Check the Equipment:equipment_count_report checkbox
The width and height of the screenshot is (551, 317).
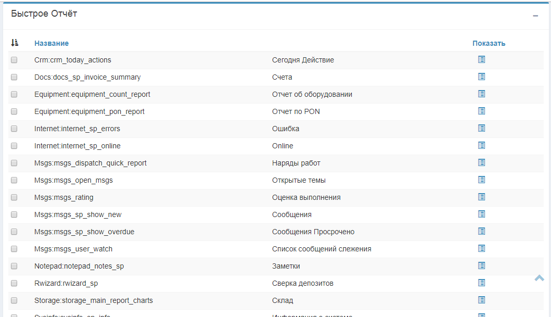14,94
